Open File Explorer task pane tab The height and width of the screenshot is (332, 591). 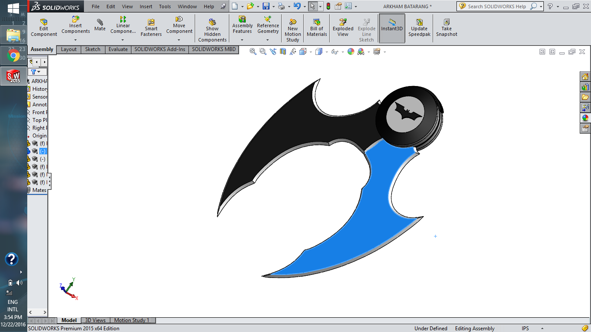point(585,97)
